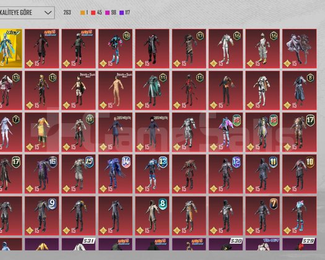
Task: Select the teal 8 badge hooded outfit
Action: (152, 216)
